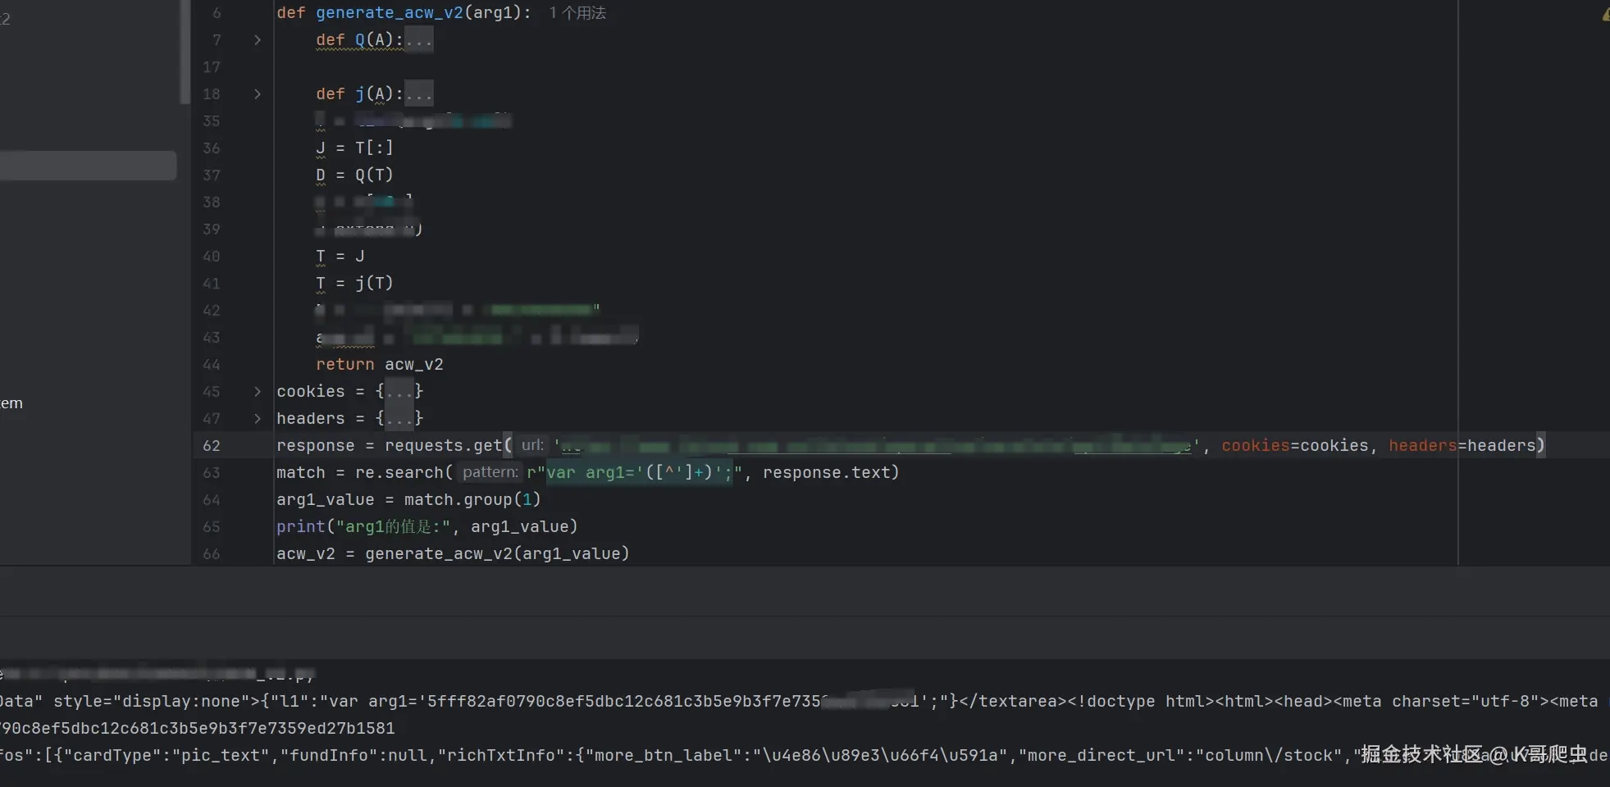The image size is (1610, 787).
Task: Click "generate_acw_v2(arg1_value)" call on line 66
Action: pos(497,554)
